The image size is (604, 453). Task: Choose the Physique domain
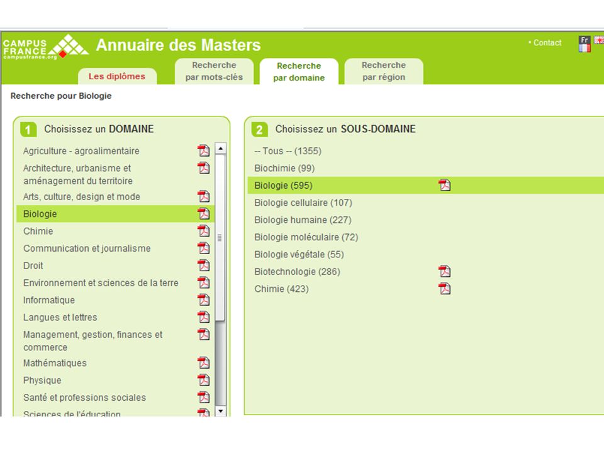pyautogui.click(x=42, y=381)
